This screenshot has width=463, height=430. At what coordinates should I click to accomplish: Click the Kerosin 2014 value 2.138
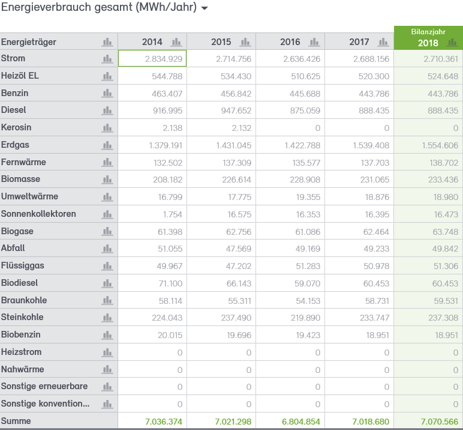173,128
